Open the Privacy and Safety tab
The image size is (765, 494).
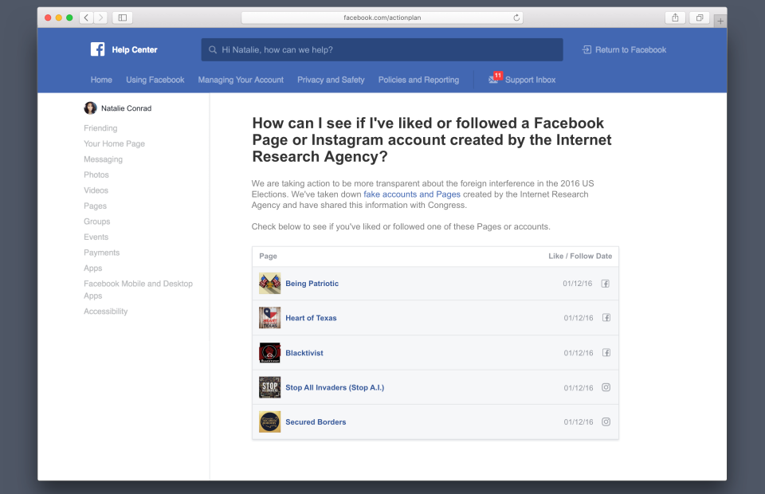click(331, 80)
